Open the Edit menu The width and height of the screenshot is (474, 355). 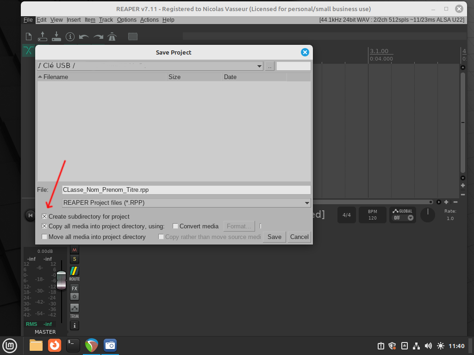41,20
